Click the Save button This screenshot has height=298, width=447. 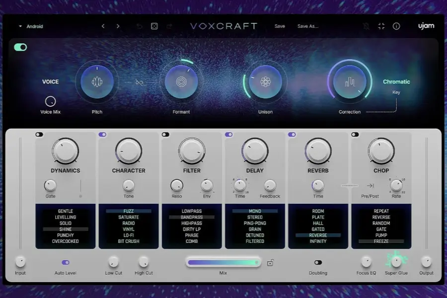tap(279, 26)
